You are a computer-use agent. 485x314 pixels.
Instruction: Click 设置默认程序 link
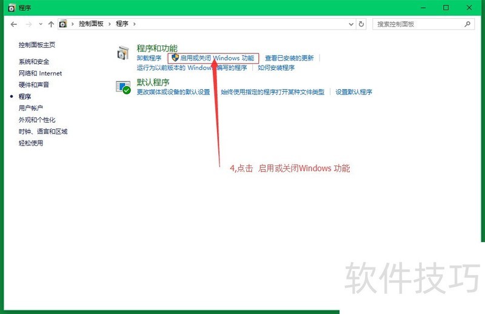pyautogui.click(x=354, y=92)
